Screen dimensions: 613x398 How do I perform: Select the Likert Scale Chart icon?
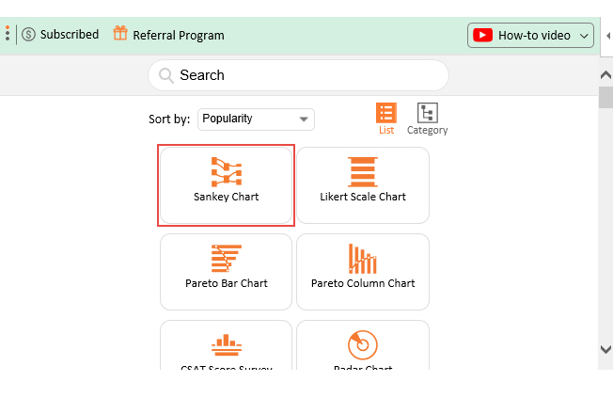coord(362,172)
